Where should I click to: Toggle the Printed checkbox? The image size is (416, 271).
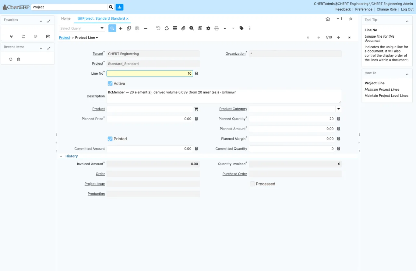point(110,139)
